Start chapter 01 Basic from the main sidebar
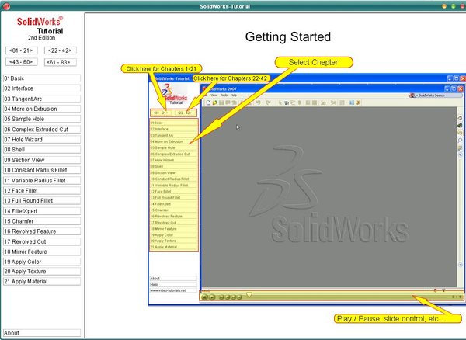The height and width of the screenshot is (340, 466). [x=41, y=78]
